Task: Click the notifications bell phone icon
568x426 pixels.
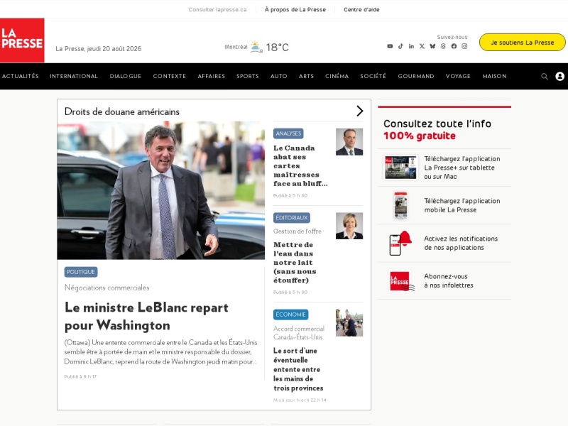Action: pyautogui.click(x=400, y=243)
